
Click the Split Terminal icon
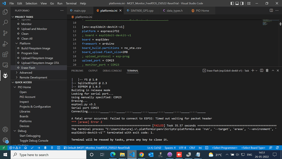[x=261, y=70]
